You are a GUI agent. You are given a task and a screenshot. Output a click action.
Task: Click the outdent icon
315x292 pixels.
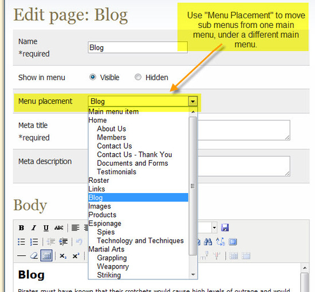51,242
